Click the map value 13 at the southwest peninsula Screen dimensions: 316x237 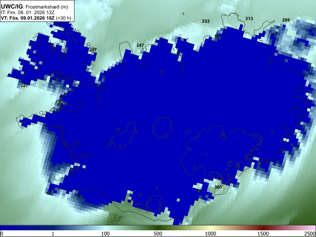(x=49, y=193)
